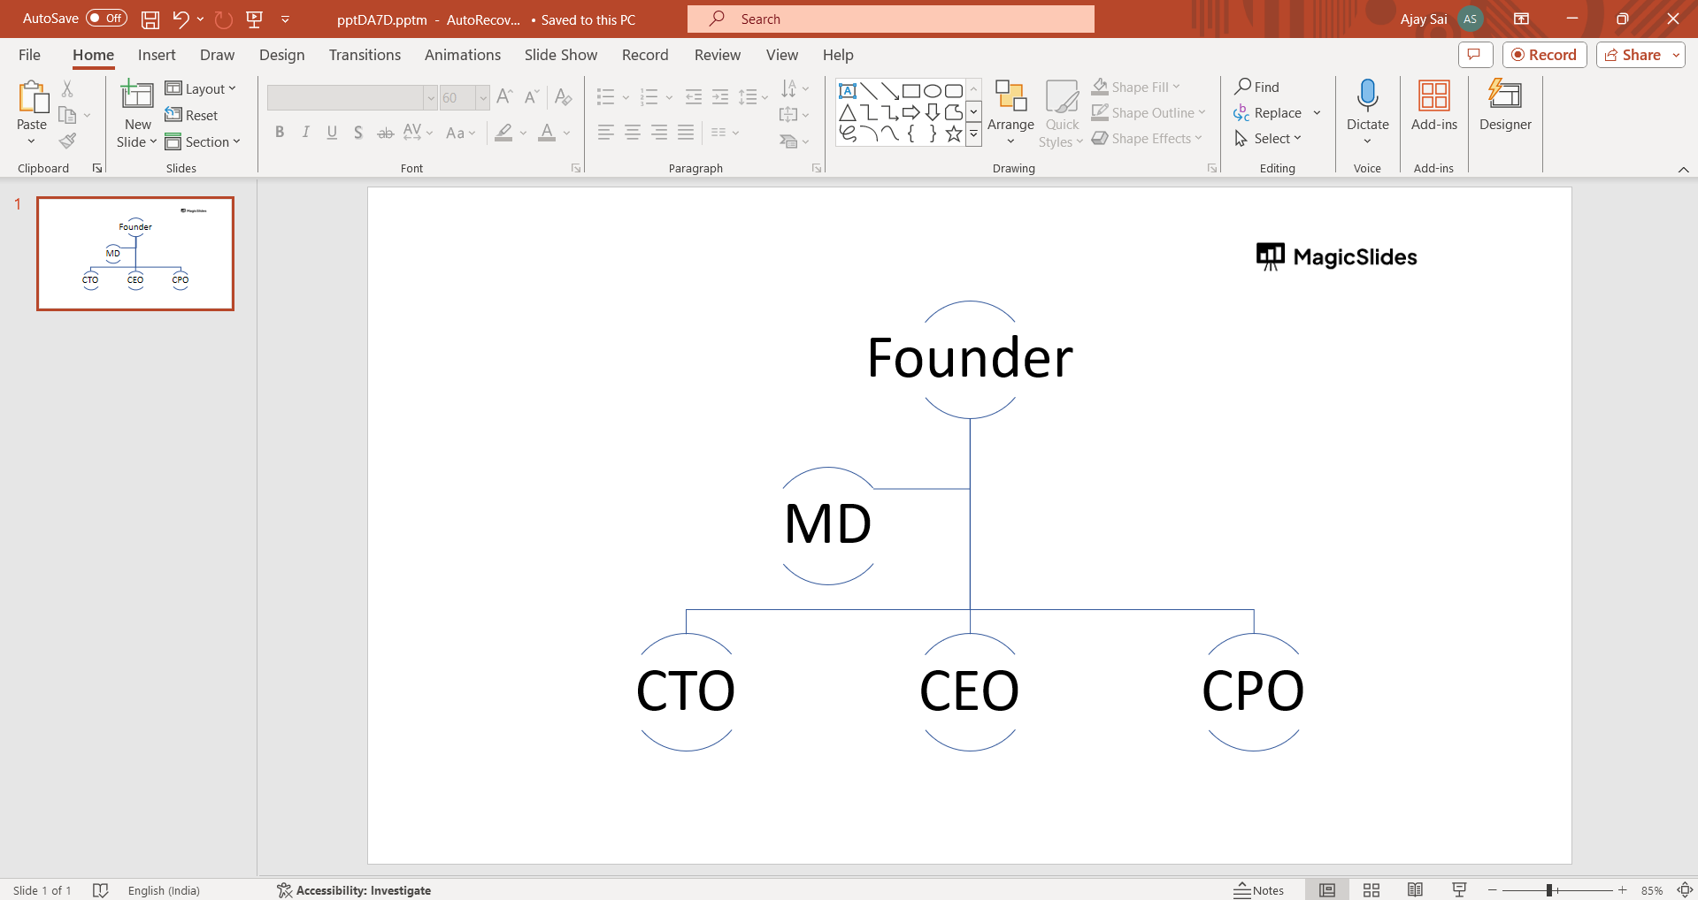Click the Cut scissors icon
This screenshot has height=900, width=1698.
coord(67,88)
